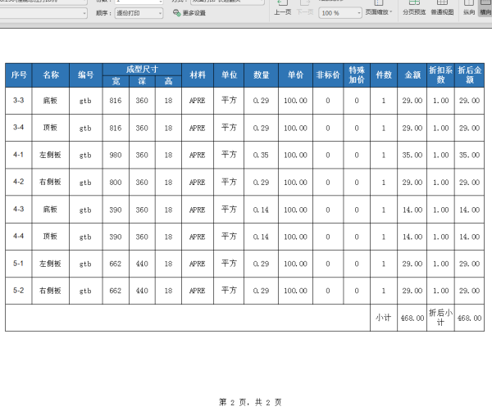Click 平方 unit in row 3-3

tap(229, 101)
